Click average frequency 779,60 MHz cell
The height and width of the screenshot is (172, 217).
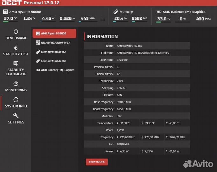pyautogui.click(x=152, y=137)
